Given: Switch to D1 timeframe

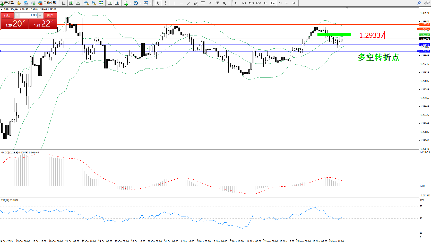Looking at the screenshot, I should pos(280,3).
